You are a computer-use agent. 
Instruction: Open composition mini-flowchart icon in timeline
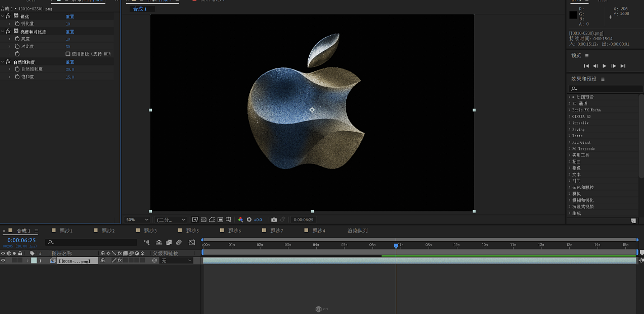pos(146,242)
